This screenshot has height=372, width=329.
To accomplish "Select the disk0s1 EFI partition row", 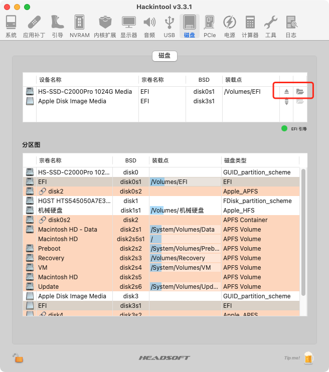I will coord(161,181).
